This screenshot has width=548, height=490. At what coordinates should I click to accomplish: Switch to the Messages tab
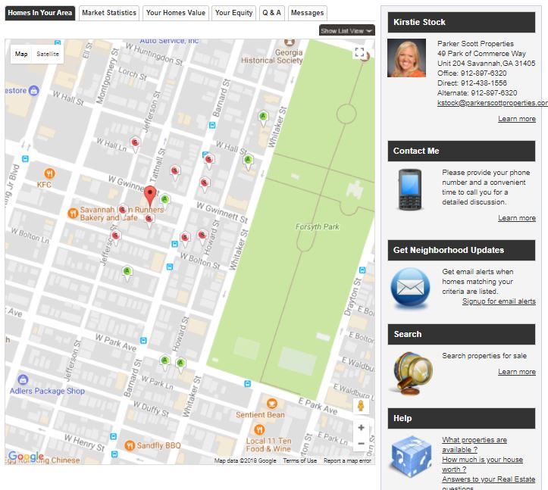point(308,13)
